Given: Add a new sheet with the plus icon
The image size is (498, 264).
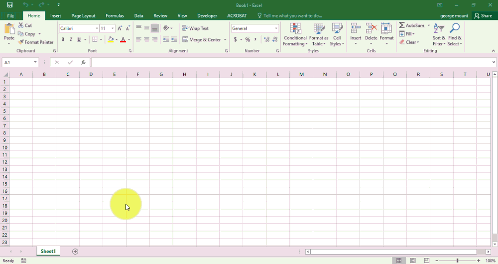Looking at the screenshot, I should coord(75,252).
